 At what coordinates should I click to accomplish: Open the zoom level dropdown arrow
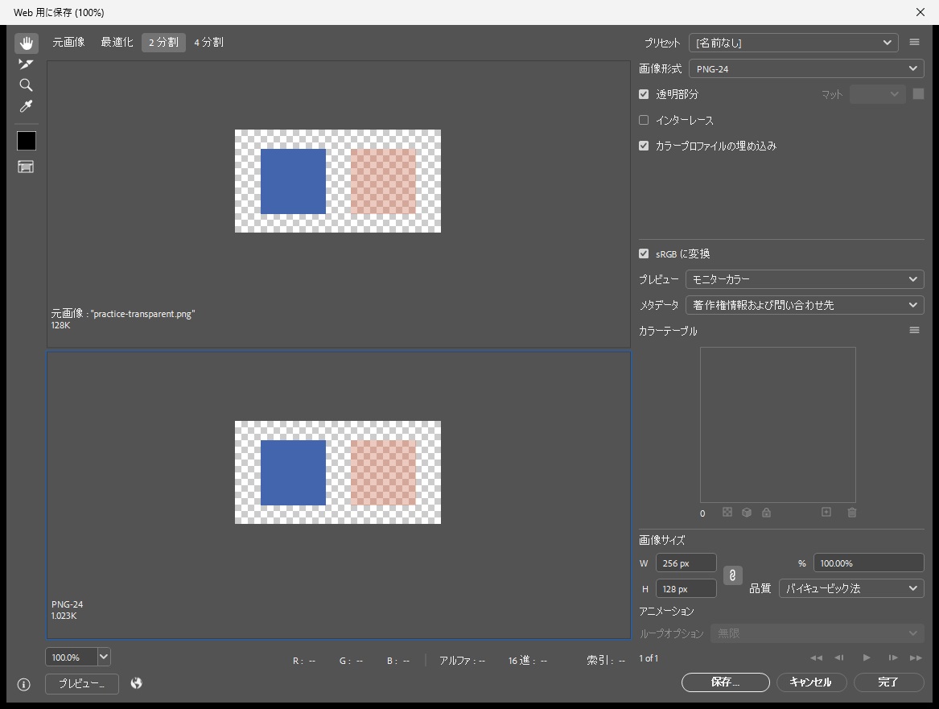(x=104, y=657)
